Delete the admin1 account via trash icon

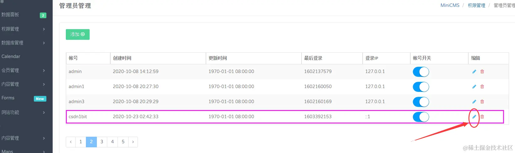point(482,87)
